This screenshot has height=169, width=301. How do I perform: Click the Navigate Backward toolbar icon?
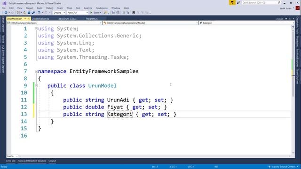(6, 13)
